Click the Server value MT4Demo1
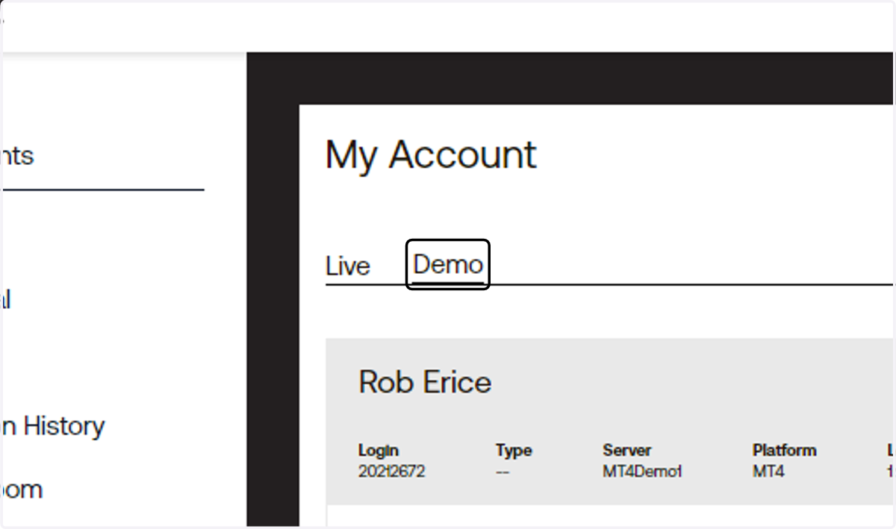The width and height of the screenshot is (896, 529). click(x=642, y=472)
